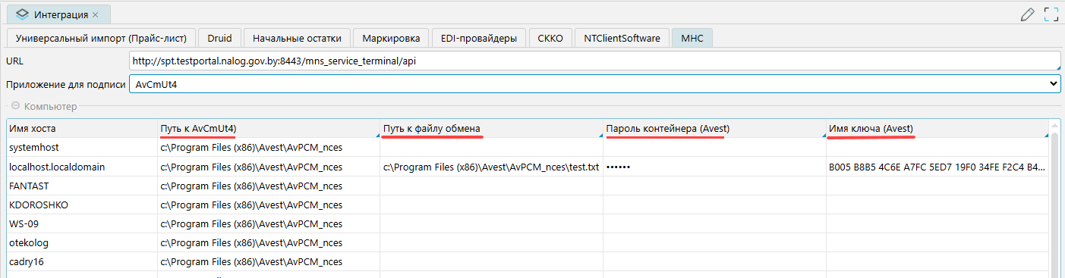Click the pencil edit icon
The image size is (1065, 278).
[x=1028, y=14]
